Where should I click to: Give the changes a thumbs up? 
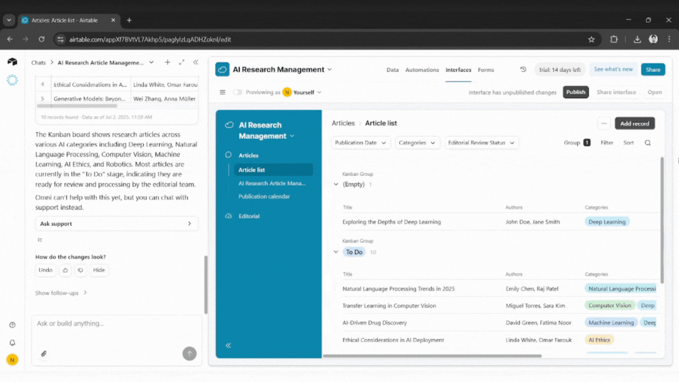click(x=65, y=270)
